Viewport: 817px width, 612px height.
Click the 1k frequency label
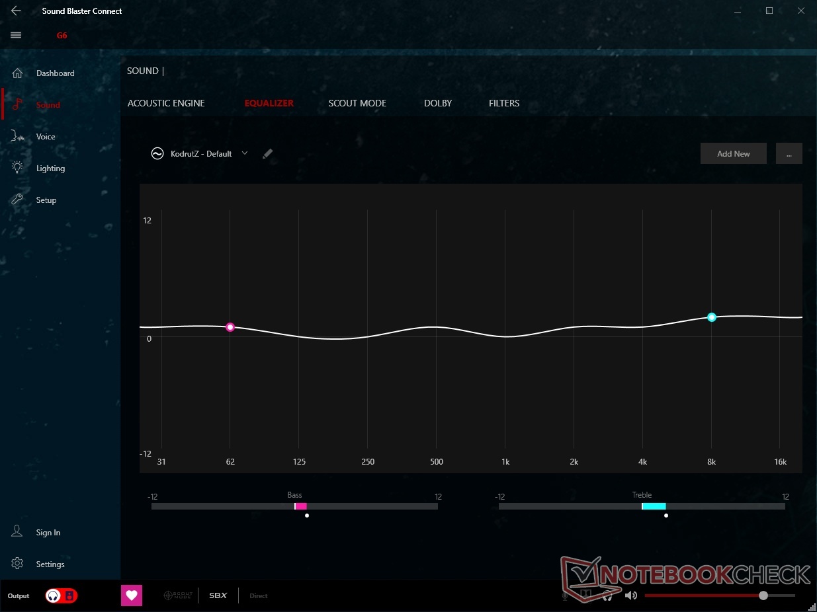[x=505, y=462]
